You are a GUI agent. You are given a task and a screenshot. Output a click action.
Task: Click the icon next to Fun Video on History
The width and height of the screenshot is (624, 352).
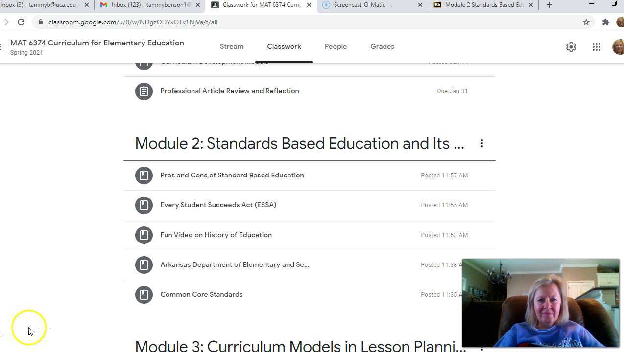(144, 235)
